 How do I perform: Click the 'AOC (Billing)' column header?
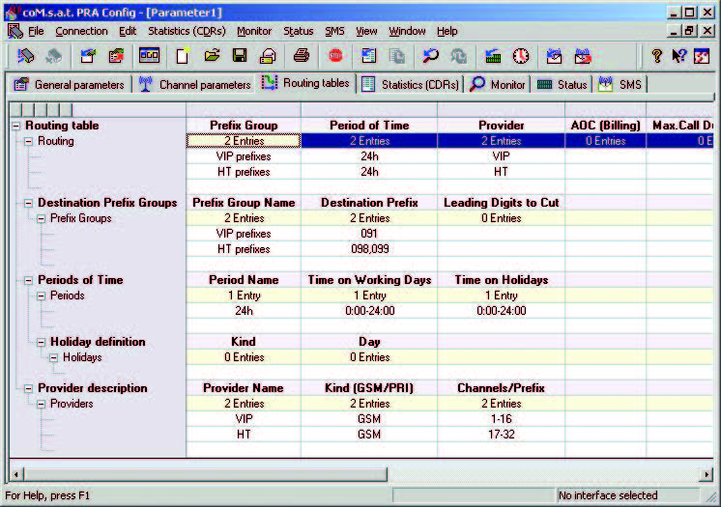pos(606,126)
